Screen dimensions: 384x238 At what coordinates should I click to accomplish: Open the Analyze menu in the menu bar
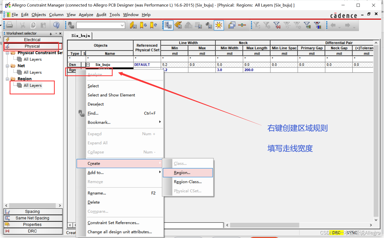click(x=86, y=15)
